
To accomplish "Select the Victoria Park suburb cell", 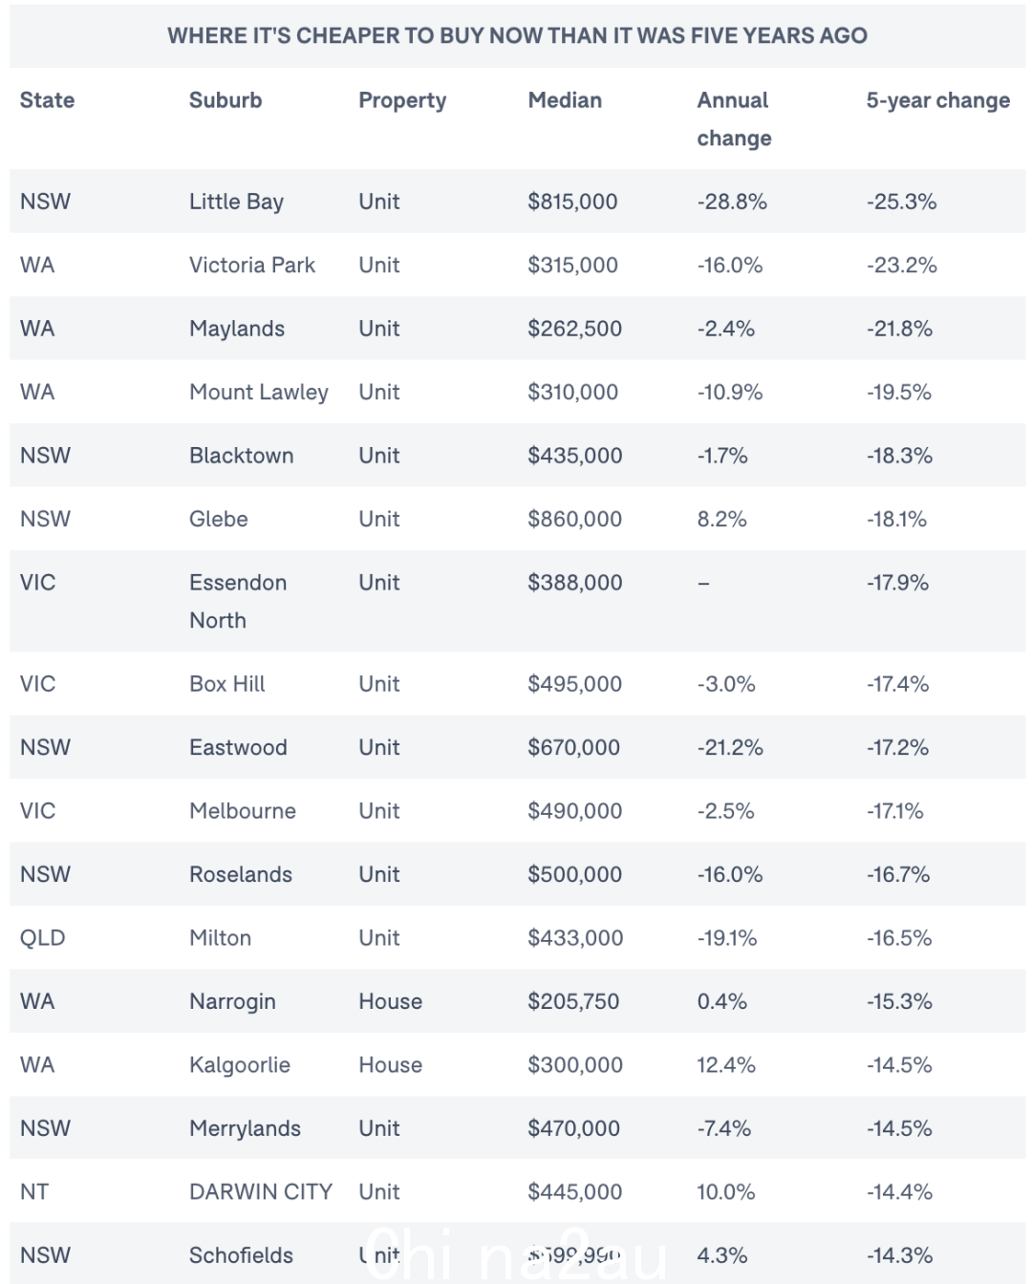I will [252, 265].
